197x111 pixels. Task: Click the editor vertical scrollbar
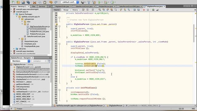tap(194, 33)
